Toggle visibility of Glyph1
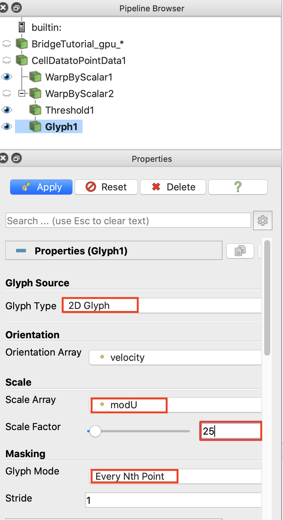 tap(6, 127)
